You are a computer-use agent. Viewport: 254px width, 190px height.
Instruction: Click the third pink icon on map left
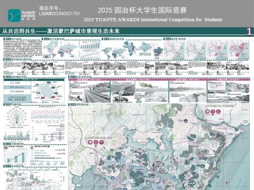[102, 142]
